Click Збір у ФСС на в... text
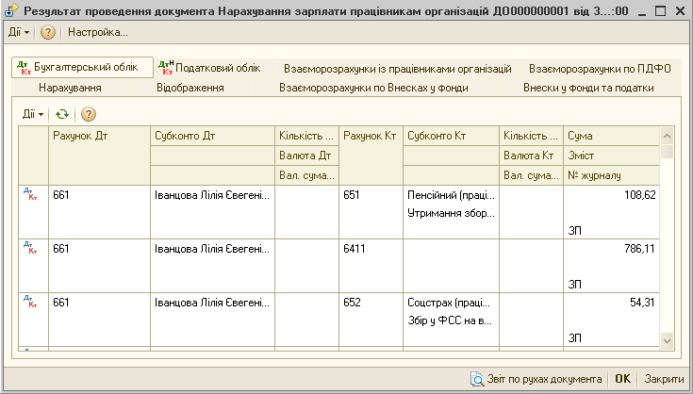The image size is (693, 394). click(450, 321)
